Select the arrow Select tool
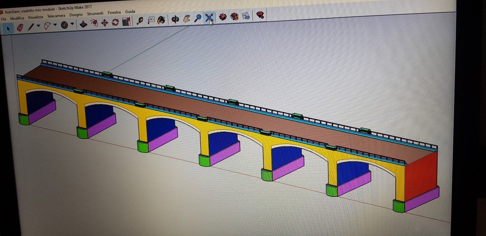Viewport: 486px width, 236px height. [8, 28]
